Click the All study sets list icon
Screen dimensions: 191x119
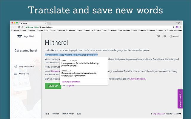coord(15,73)
